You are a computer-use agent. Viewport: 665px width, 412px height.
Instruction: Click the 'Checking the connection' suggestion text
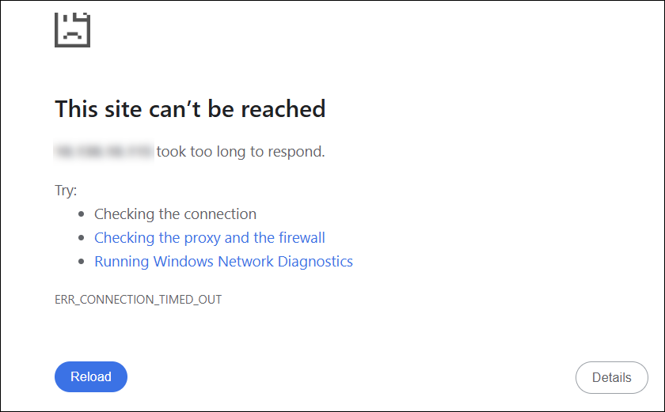[x=175, y=214]
